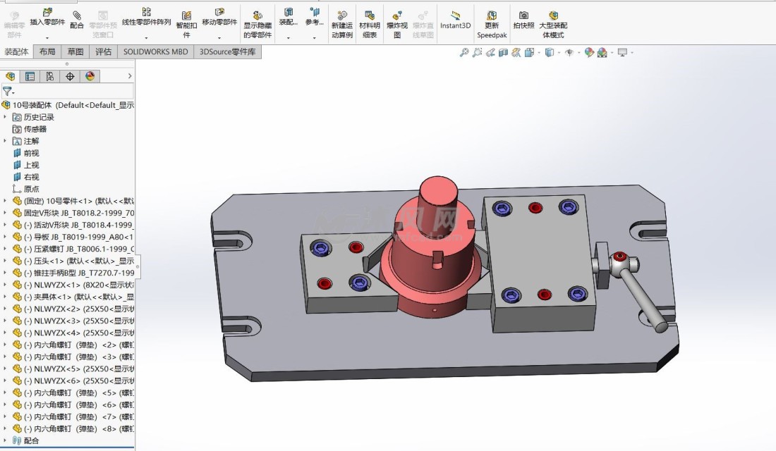This screenshot has width=776, height=451.
Task: Expand the 夹具体<1> component node
Action: pos(5,297)
